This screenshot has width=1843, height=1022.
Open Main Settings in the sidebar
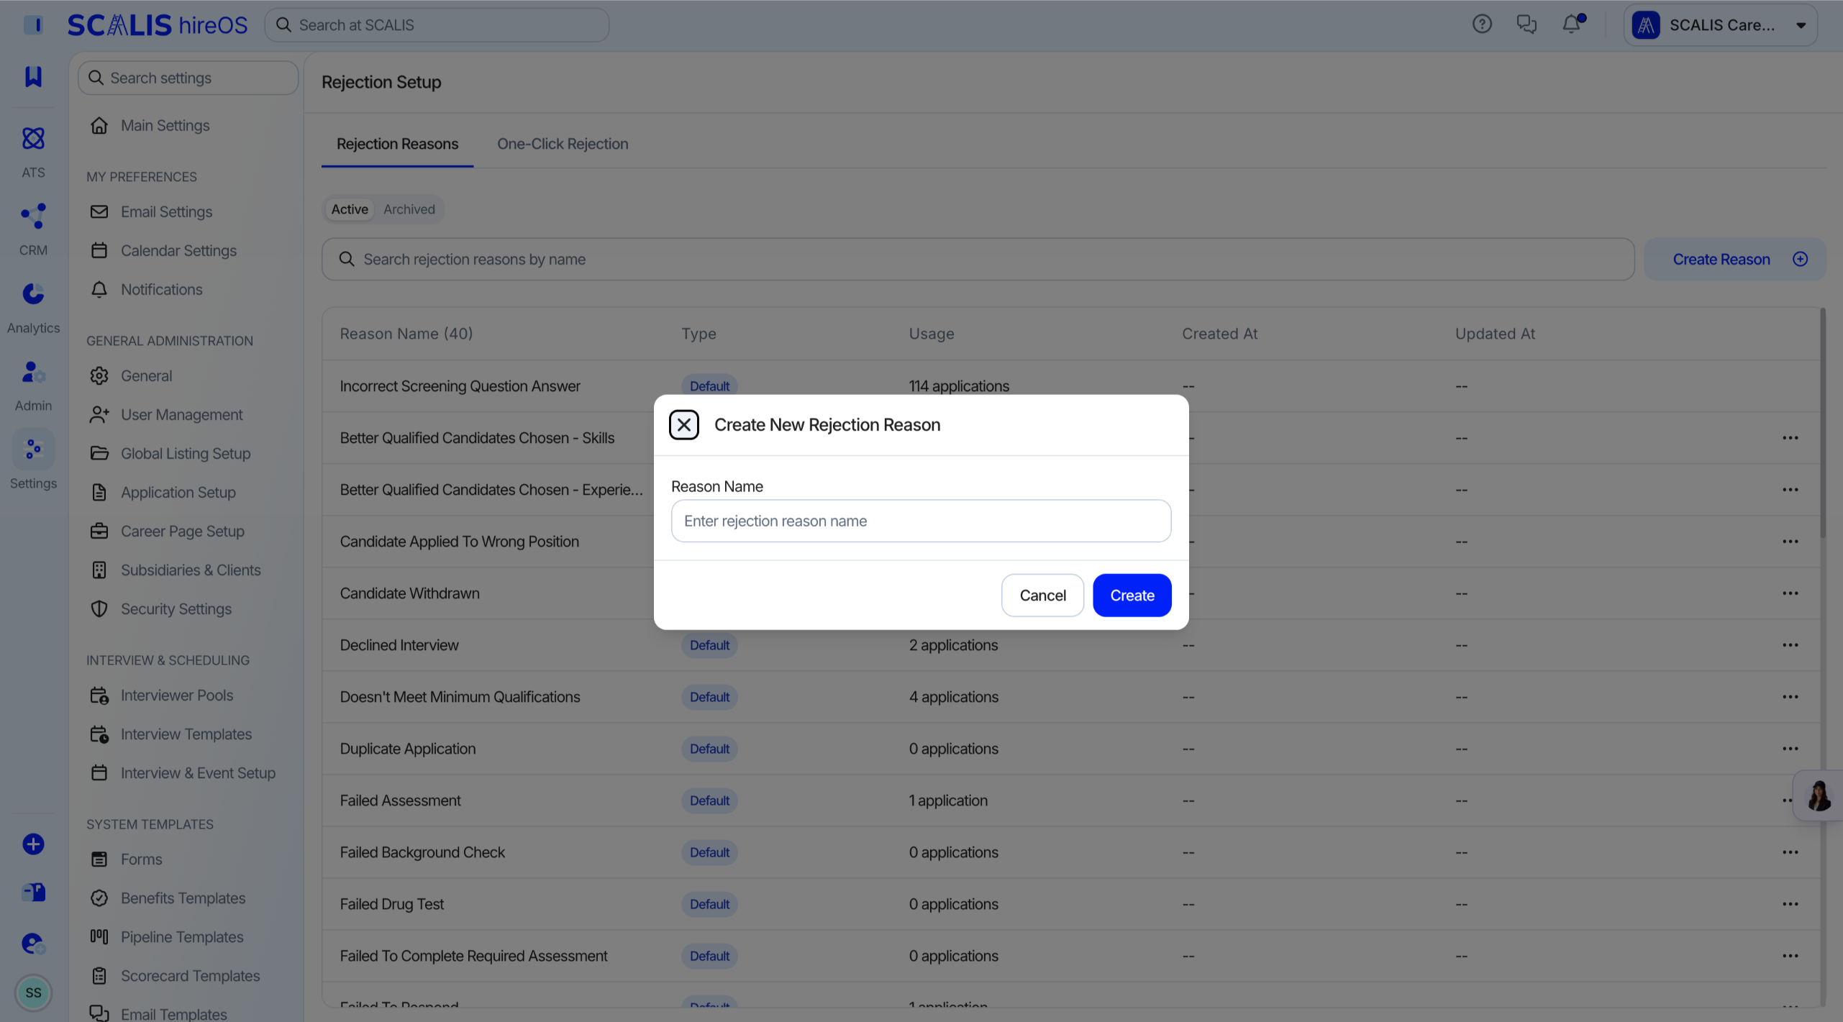click(x=165, y=125)
